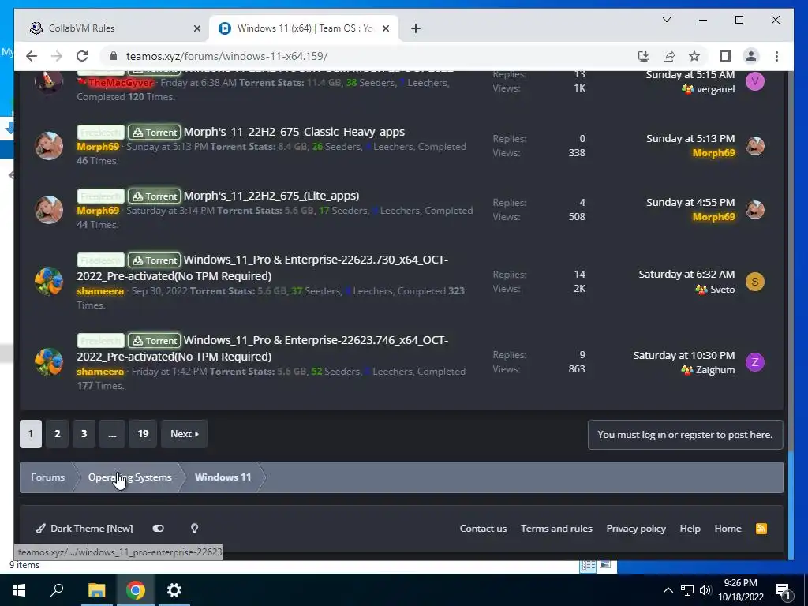Go back to previous page in Chrome
The width and height of the screenshot is (808, 606).
32,56
